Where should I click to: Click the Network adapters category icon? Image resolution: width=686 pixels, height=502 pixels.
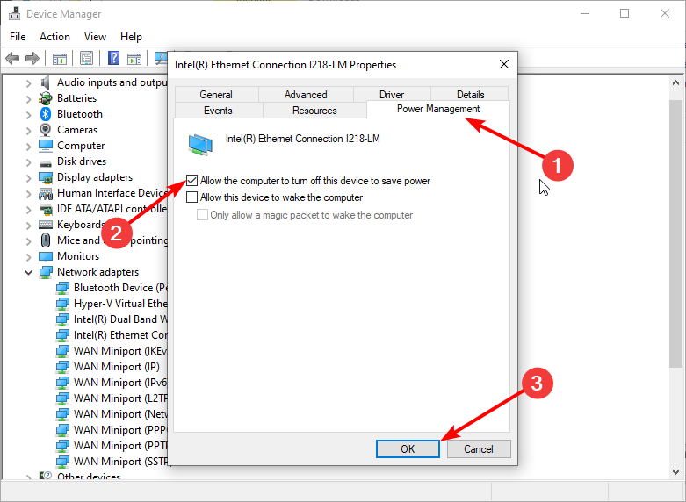click(46, 272)
